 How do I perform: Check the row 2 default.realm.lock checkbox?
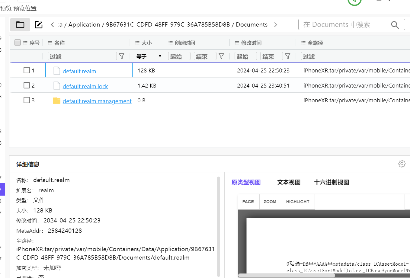(x=27, y=85)
